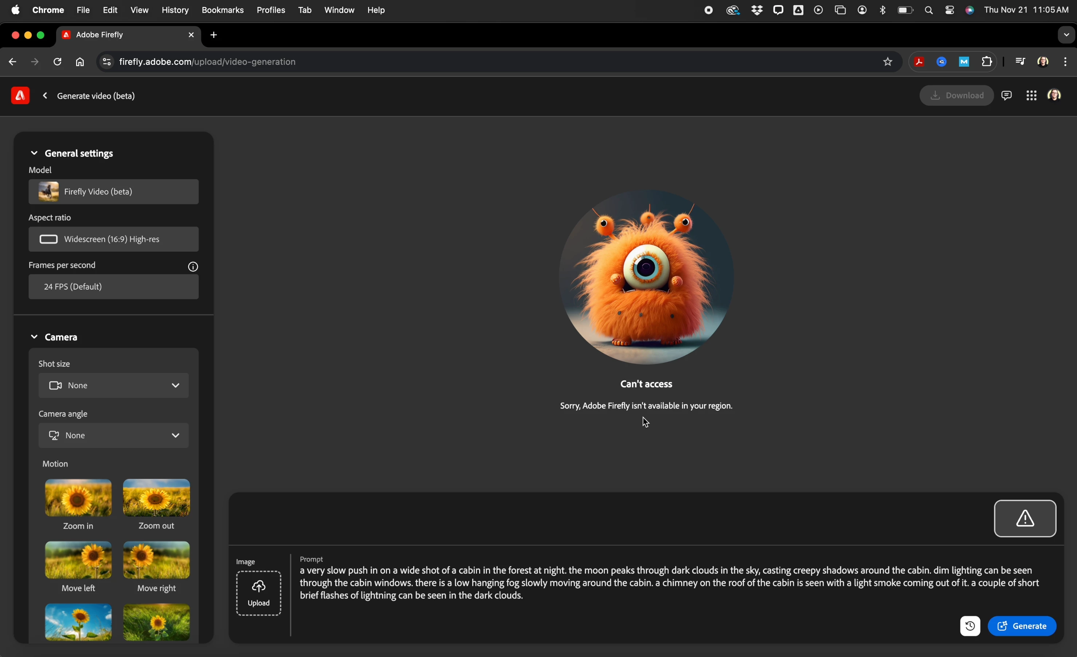Open the Camera angle dropdown
This screenshot has height=657, width=1077.
114,436
